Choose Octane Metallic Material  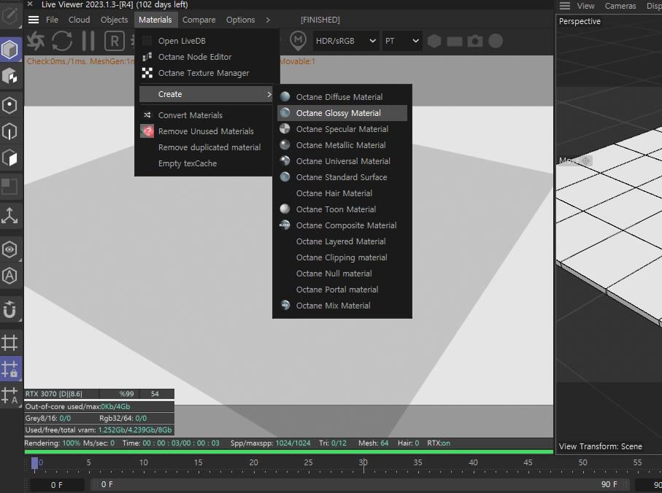click(342, 145)
